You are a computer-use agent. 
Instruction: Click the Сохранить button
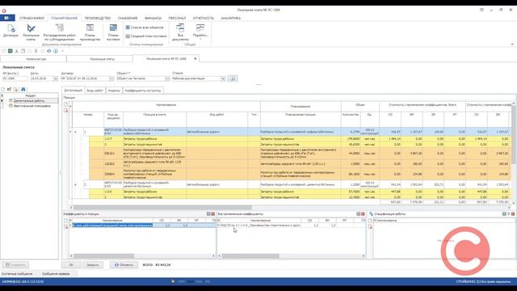[x=15, y=265]
